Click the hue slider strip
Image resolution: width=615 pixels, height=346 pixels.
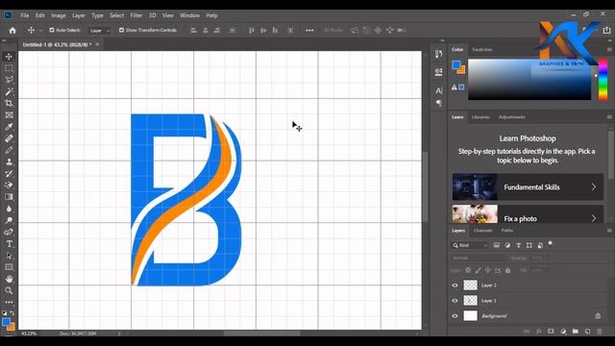click(x=603, y=79)
